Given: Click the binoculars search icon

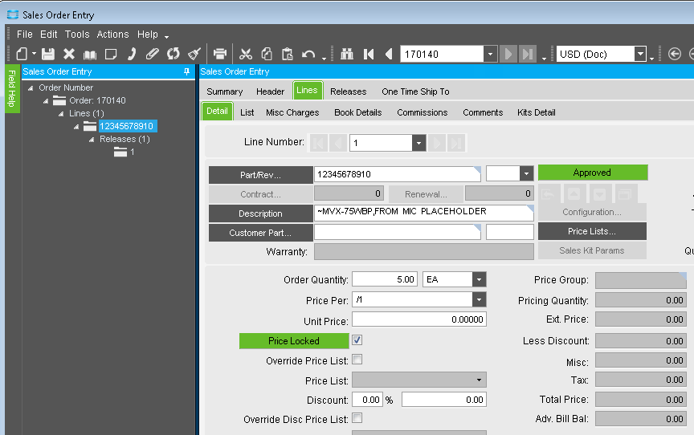Looking at the screenshot, I should click(347, 54).
